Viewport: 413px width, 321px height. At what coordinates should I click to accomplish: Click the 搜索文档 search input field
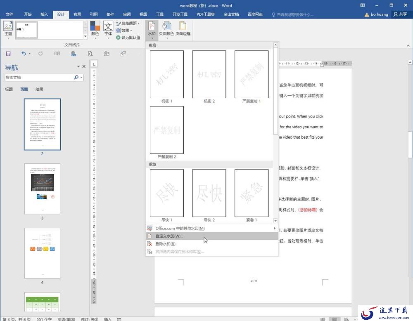point(39,77)
